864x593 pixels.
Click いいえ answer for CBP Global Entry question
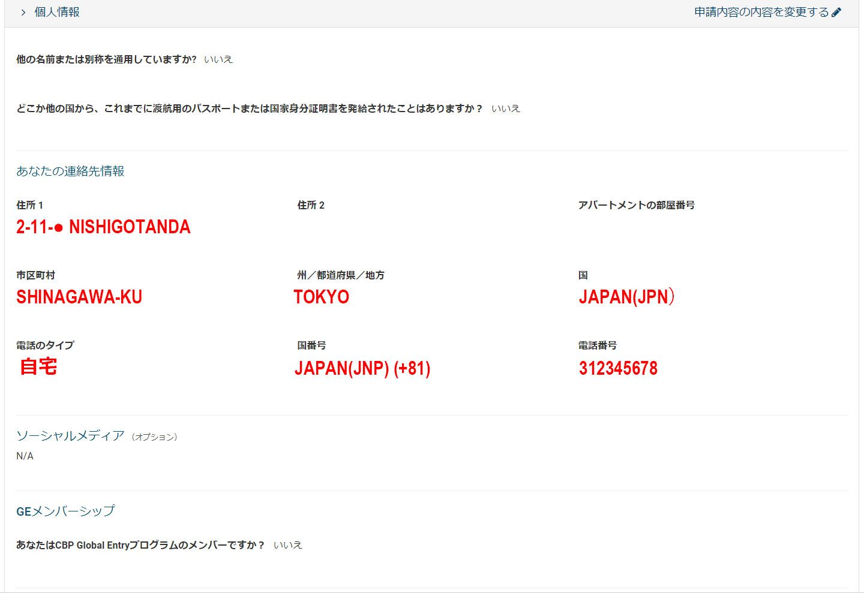[x=288, y=545]
